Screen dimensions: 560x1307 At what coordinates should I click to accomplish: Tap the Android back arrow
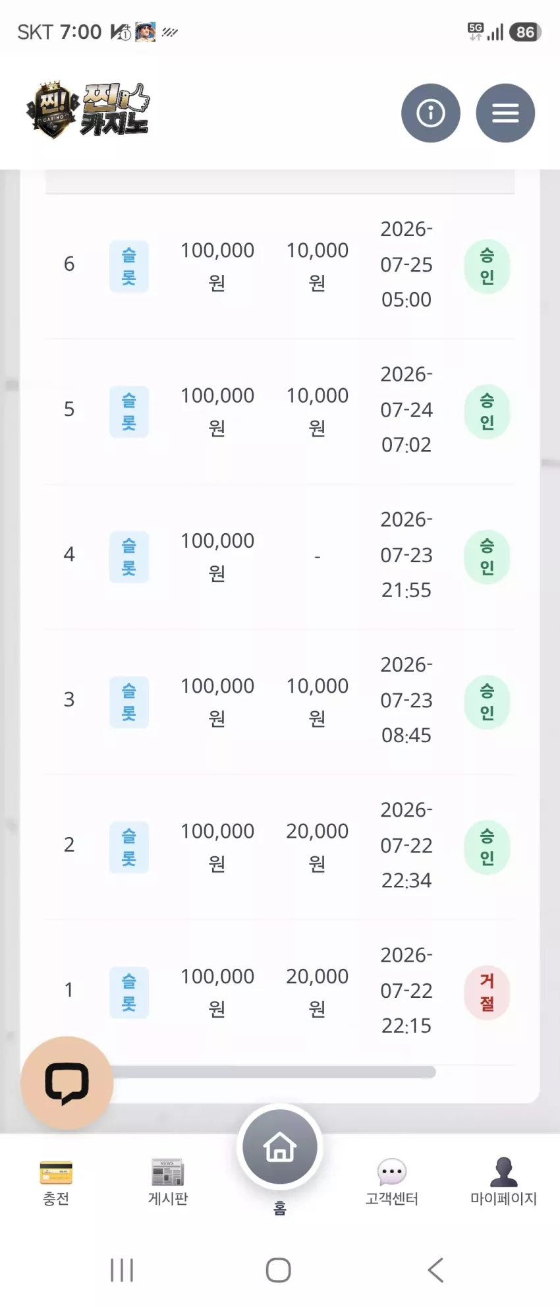tap(435, 1269)
